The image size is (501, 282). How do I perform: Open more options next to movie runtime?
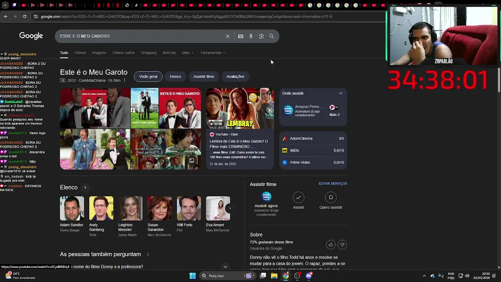pos(124,80)
